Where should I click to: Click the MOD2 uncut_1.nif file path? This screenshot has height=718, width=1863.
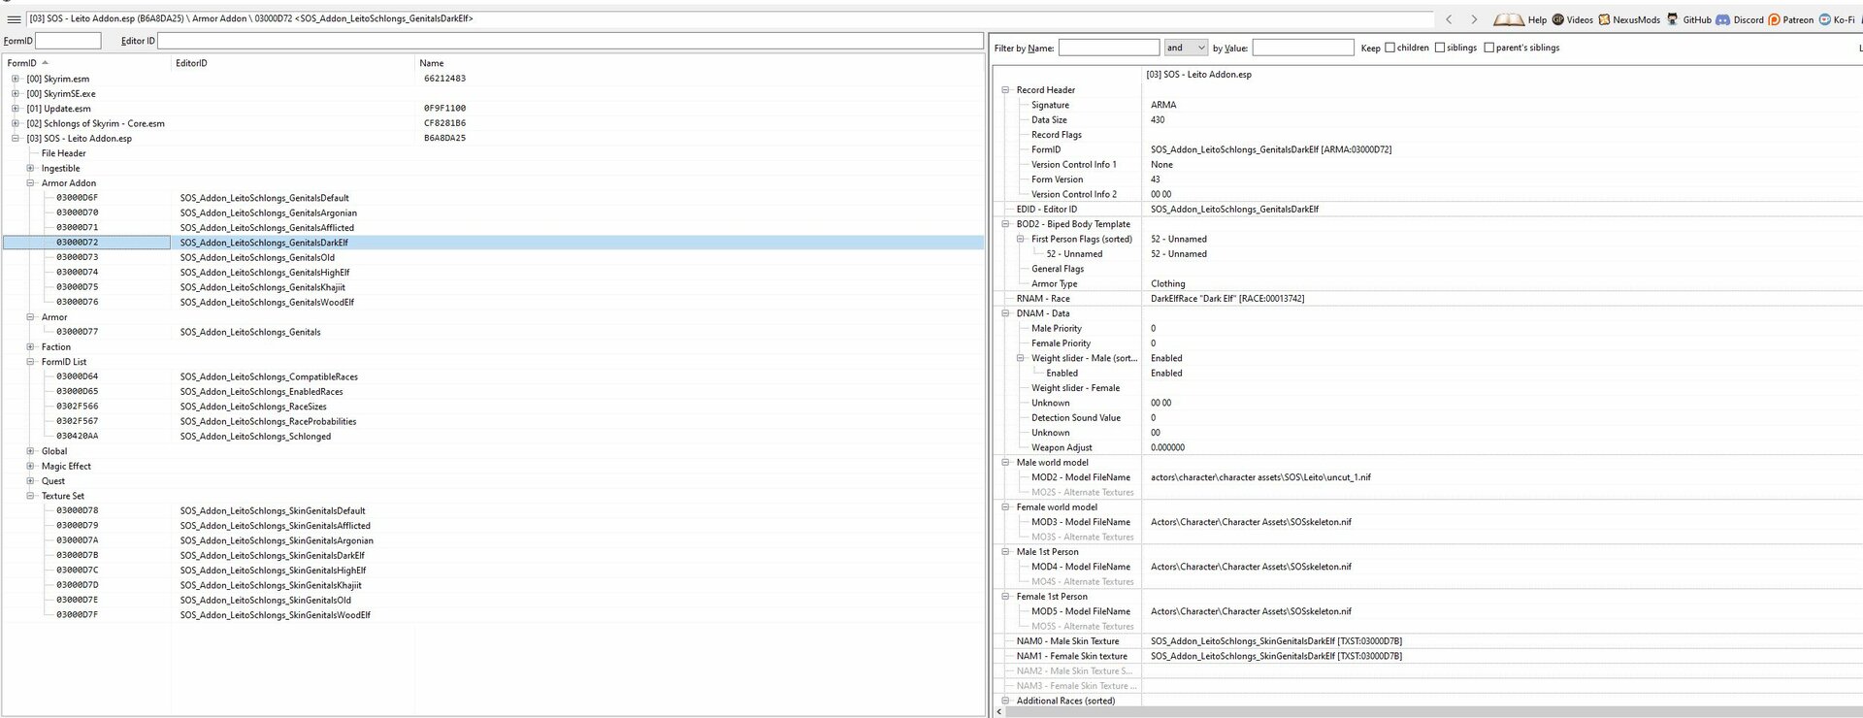click(x=1260, y=477)
